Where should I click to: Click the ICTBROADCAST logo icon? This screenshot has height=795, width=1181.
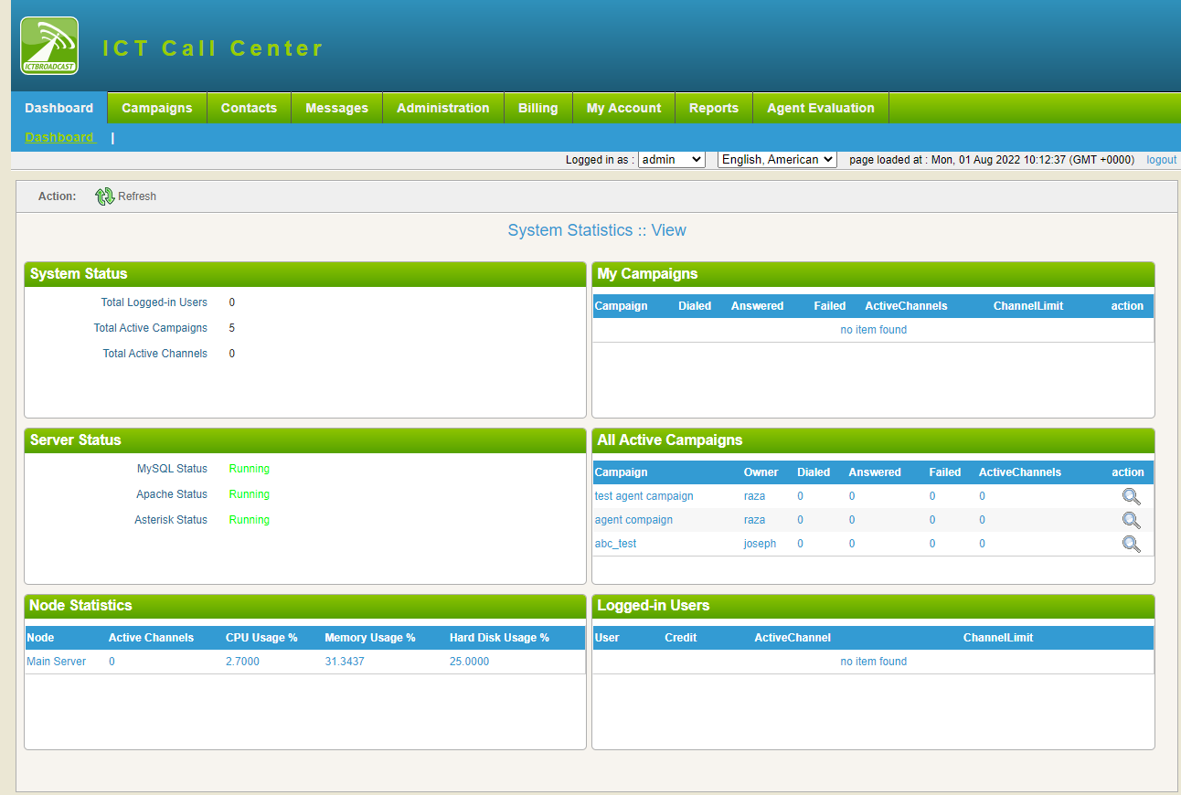tap(48, 46)
